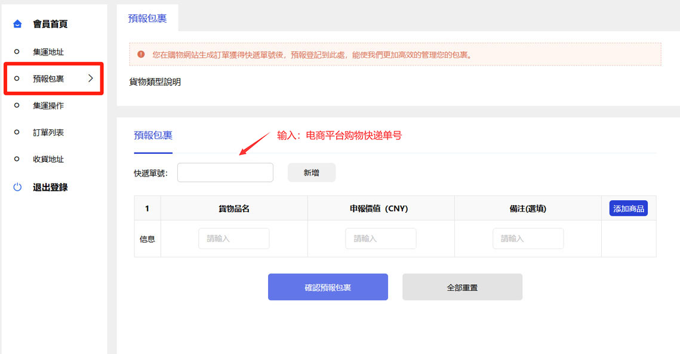The height and width of the screenshot is (354, 680).
Task: Click the 貨物品名 input box
Action: click(233, 238)
